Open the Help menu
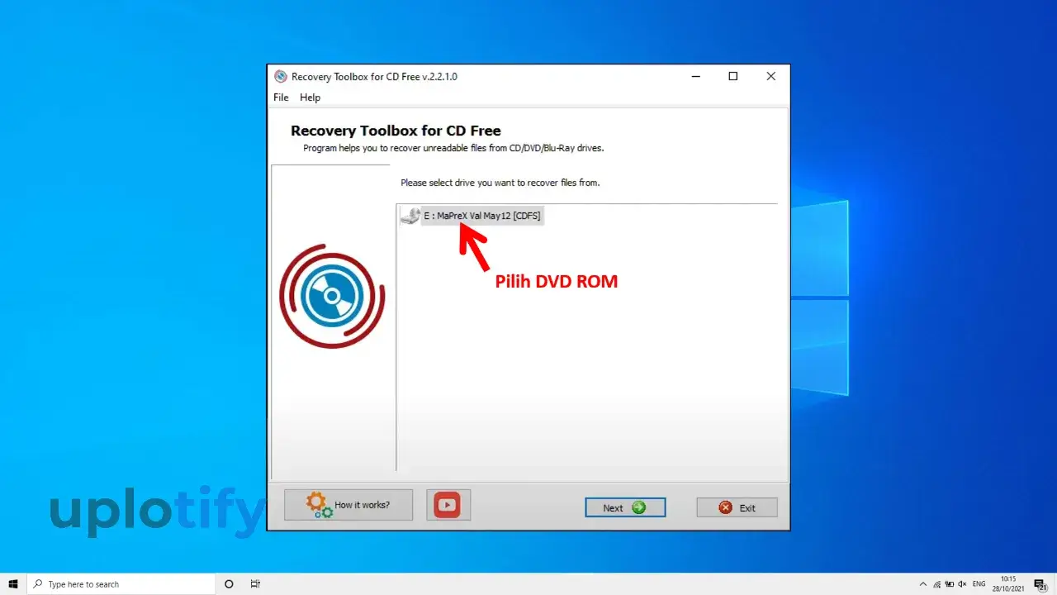 coord(310,98)
